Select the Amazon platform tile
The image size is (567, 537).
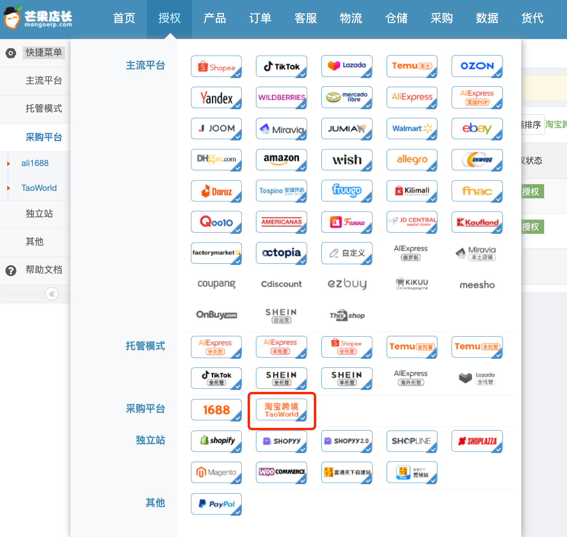[281, 160]
